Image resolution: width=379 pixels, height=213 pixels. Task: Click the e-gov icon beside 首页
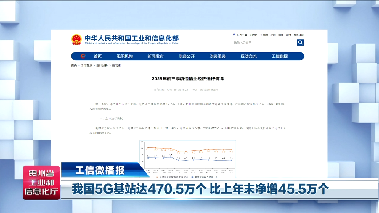point(83,56)
